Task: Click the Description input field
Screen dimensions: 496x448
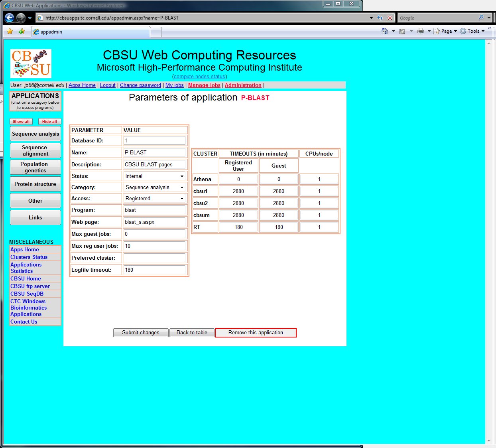Action: click(154, 164)
